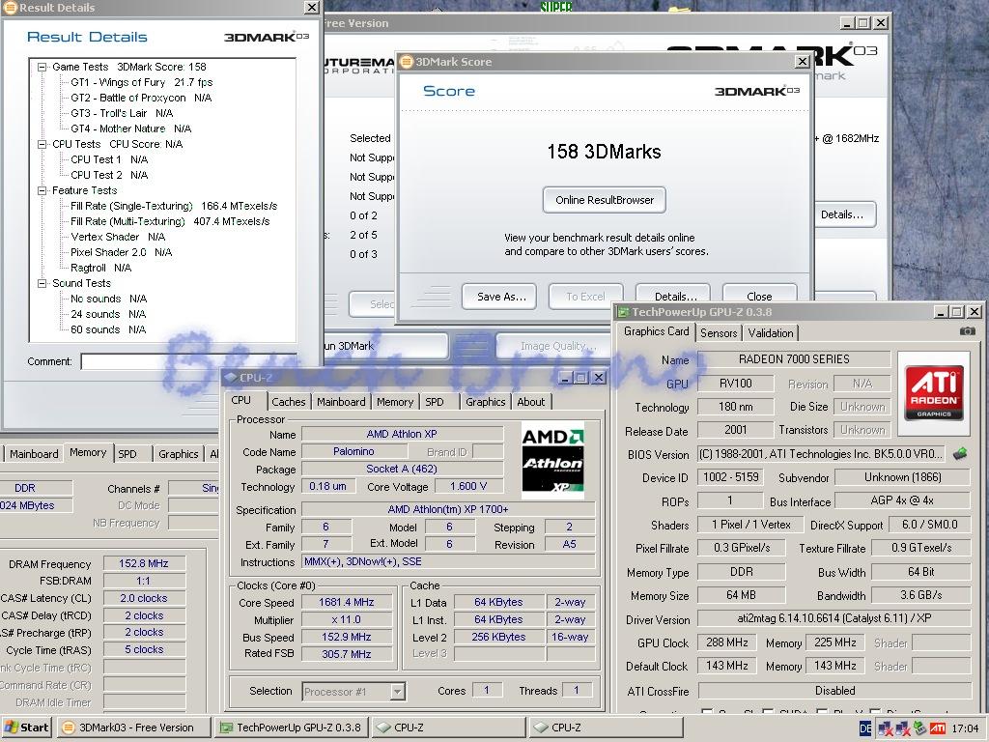
Task: Click the BIOS save chip icon in GPU-Z
Action: coord(960,454)
